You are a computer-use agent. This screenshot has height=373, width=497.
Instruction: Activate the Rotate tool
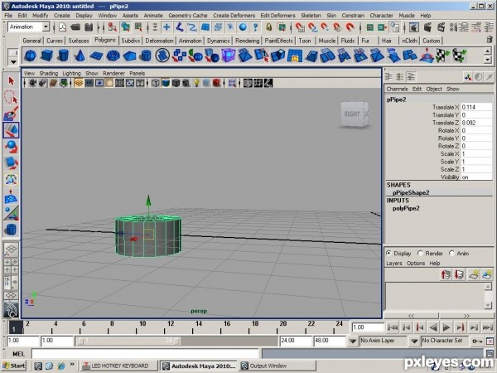[11, 147]
